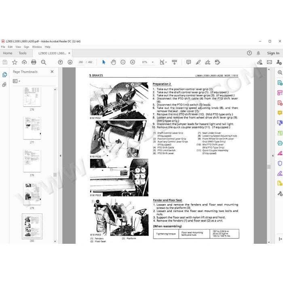Go to previous page arrow
This screenshot has height=283, width=283.
[x=61, y=62]
